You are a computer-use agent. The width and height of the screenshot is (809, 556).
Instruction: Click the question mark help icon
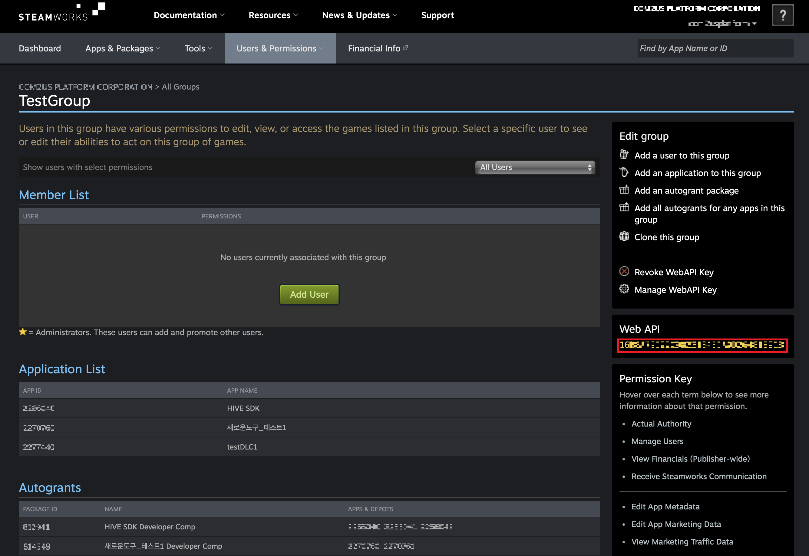782,15
